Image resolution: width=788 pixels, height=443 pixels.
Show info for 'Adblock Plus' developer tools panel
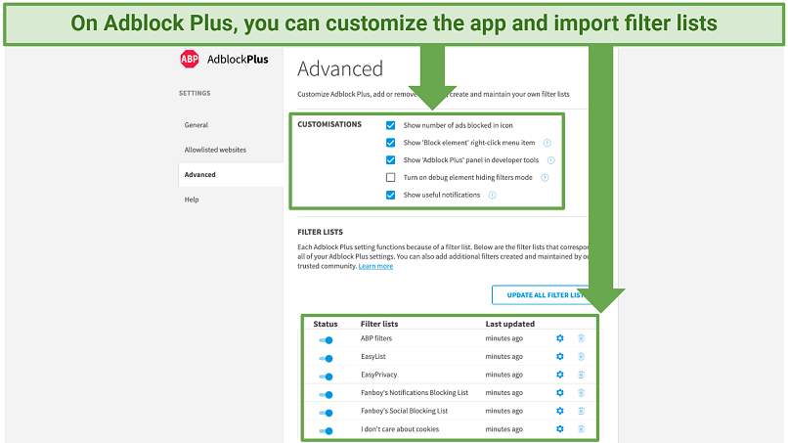(x=550, y=160)
